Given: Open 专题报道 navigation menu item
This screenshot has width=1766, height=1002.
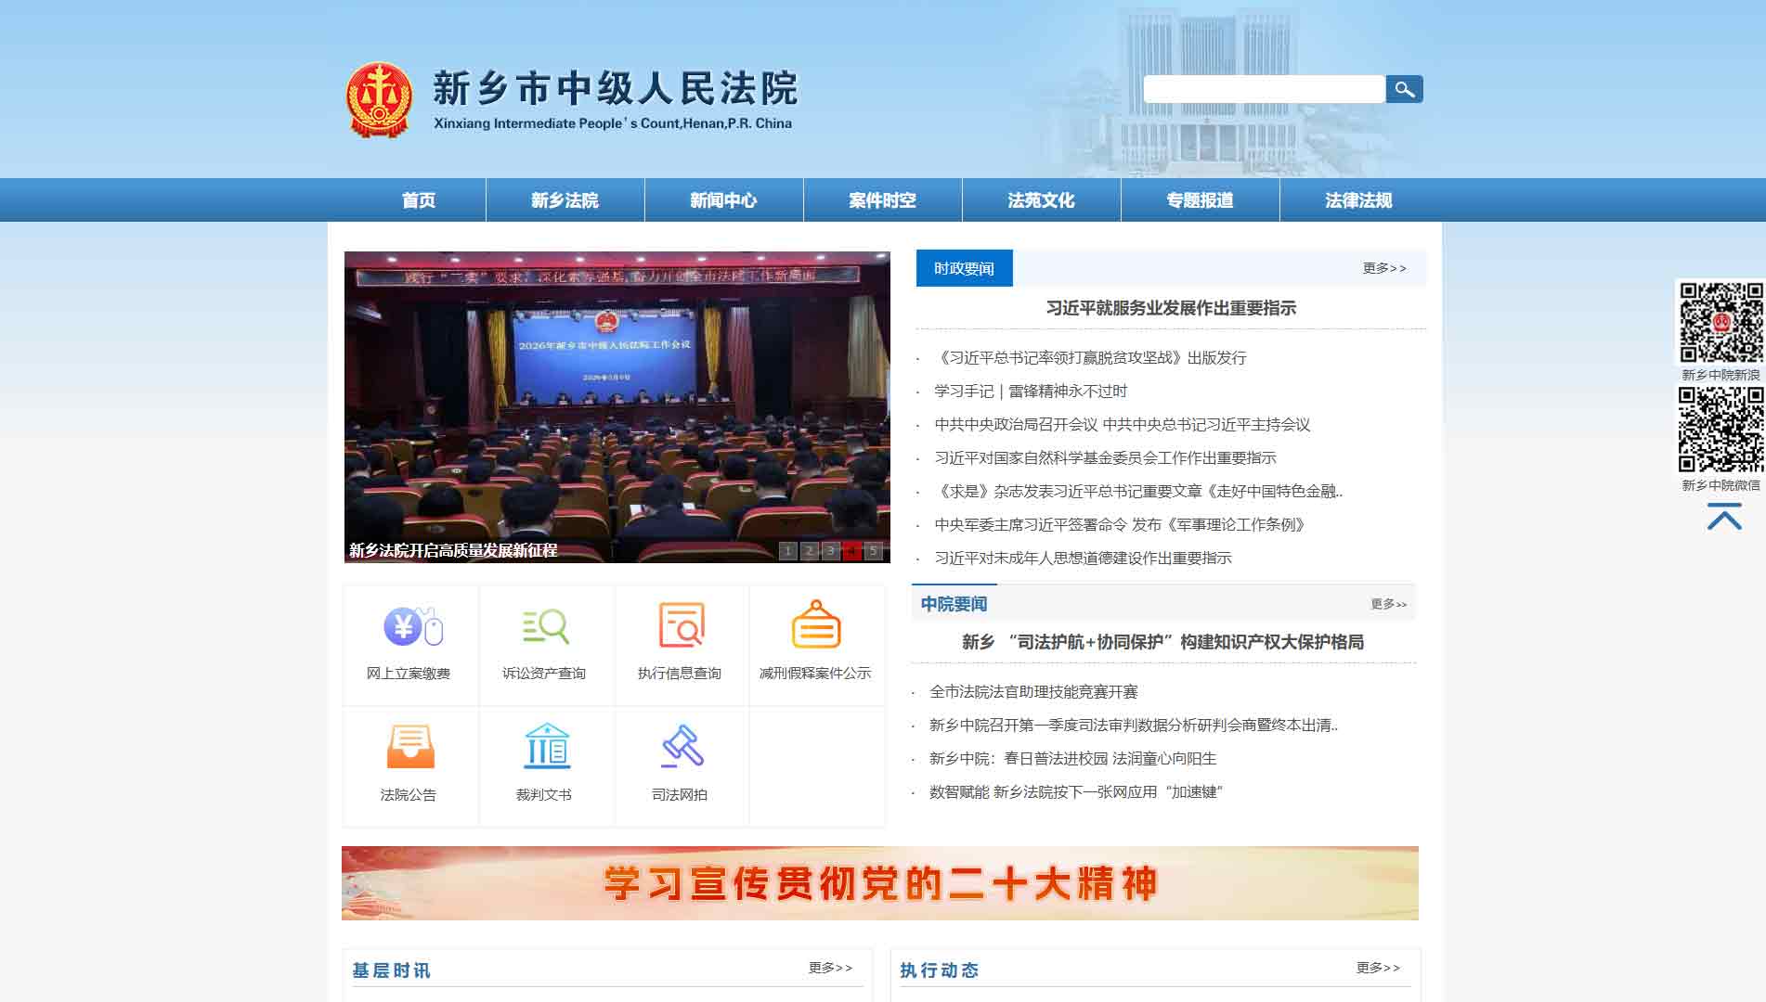Looking at the screenshot, I should click(1200, 200).
